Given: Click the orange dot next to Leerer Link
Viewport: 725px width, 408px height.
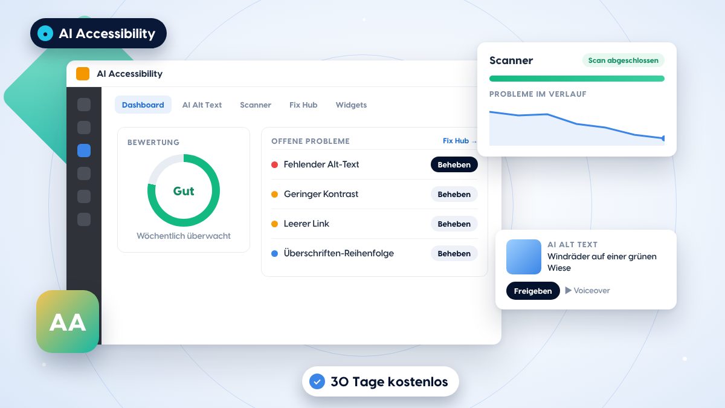Looking at the screenshot, I should pos(274,224).
